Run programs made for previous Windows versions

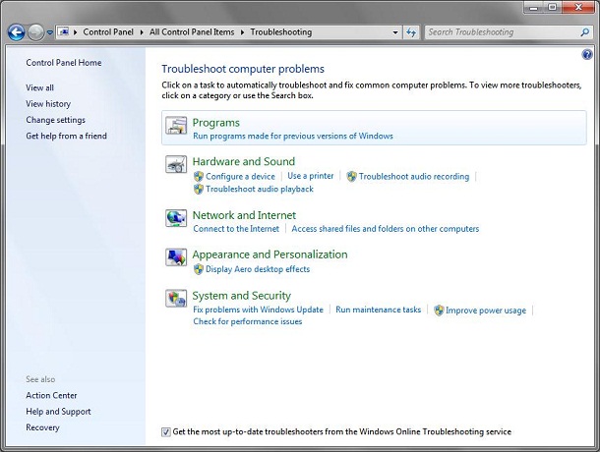coord(293,137)
